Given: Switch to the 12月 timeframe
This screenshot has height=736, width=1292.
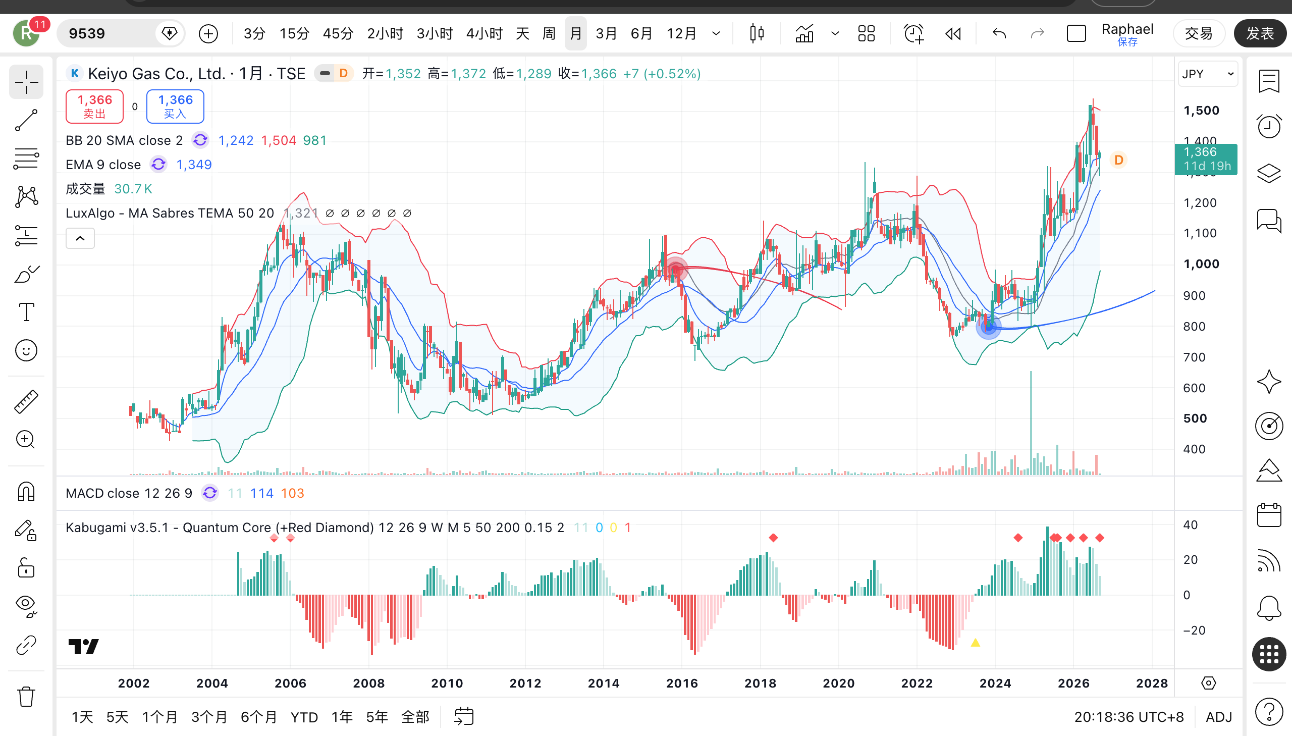Looking at the screenshot, I should (682, 34).
